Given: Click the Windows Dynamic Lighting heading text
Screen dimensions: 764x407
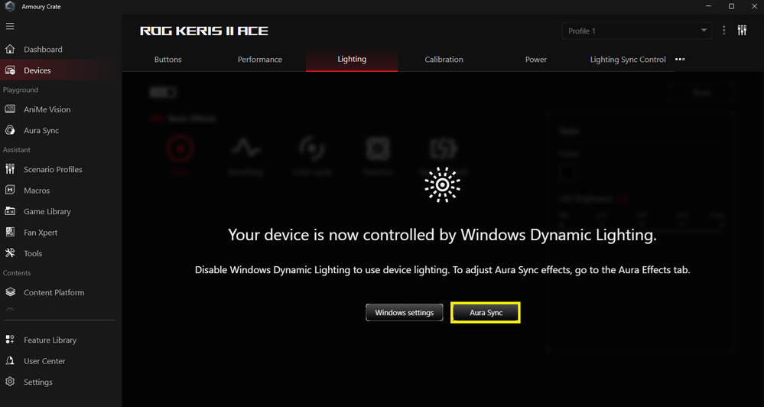Looking at the screenshot, I should click(442, 235).
